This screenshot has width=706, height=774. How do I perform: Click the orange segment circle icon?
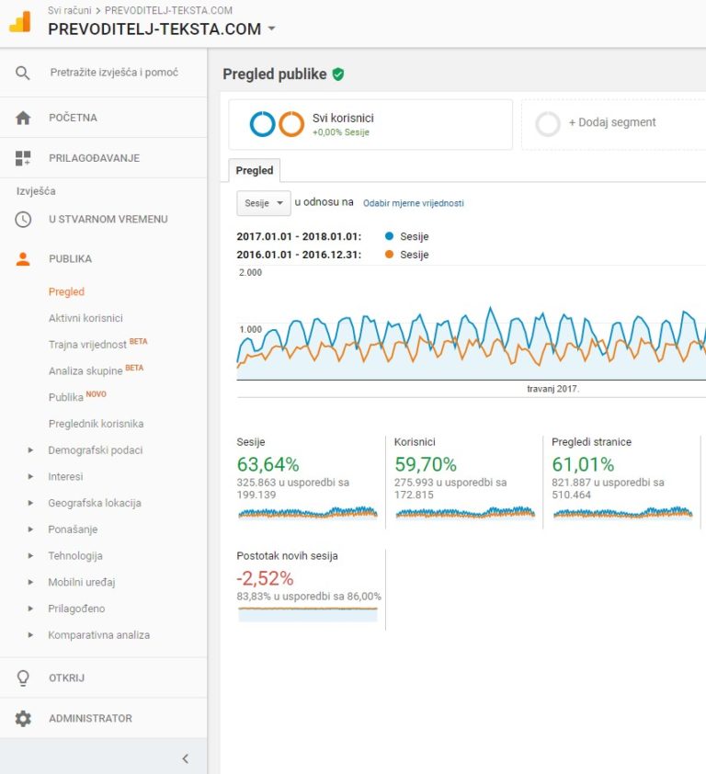click(x=291, y=123)
